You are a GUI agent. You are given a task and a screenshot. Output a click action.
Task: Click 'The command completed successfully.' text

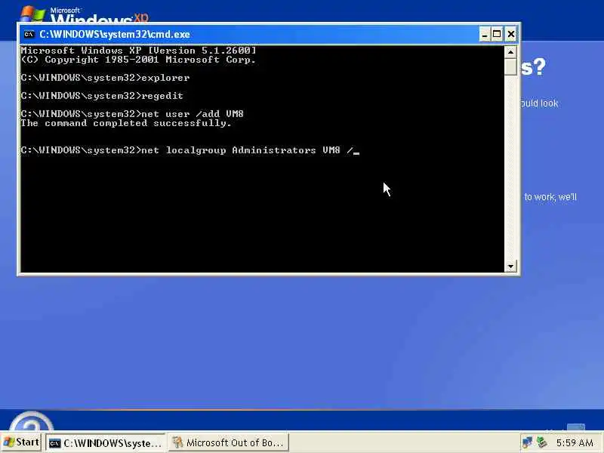click(126, 123)
